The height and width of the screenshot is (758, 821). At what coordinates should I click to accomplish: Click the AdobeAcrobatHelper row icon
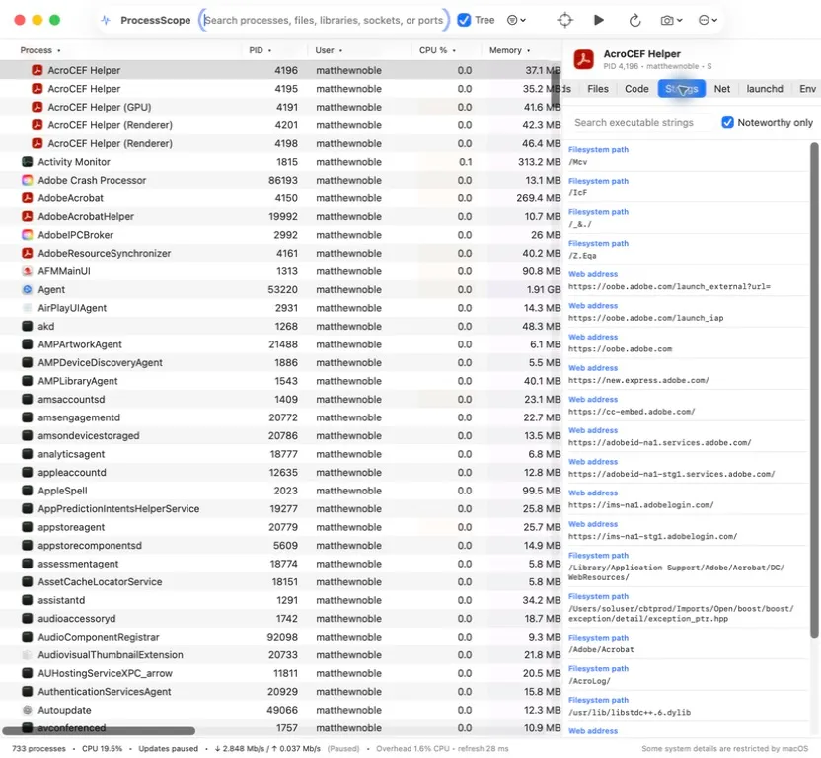coord(28,216)
